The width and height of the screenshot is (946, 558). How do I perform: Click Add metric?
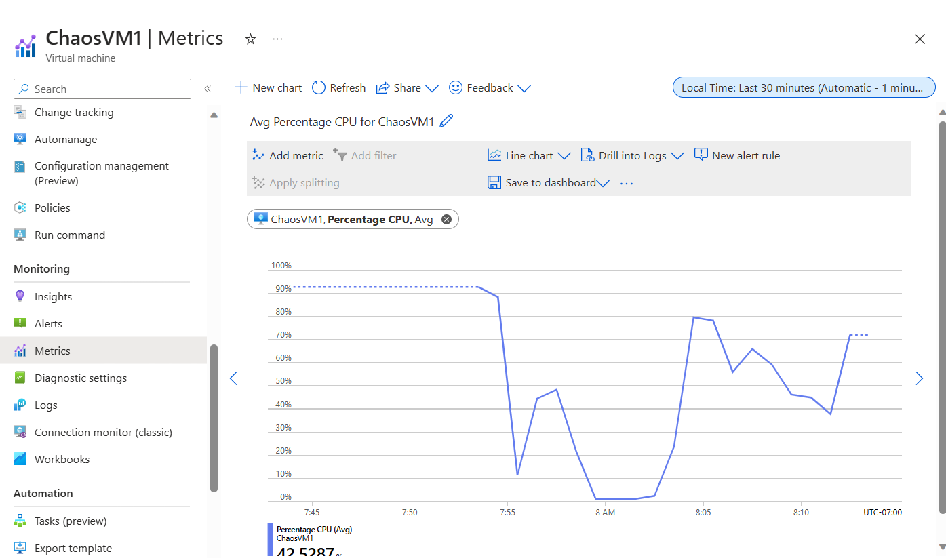click(288, 155)
